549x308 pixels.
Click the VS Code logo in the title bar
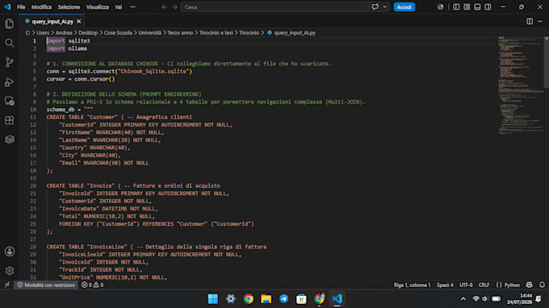tap(7, 7)
